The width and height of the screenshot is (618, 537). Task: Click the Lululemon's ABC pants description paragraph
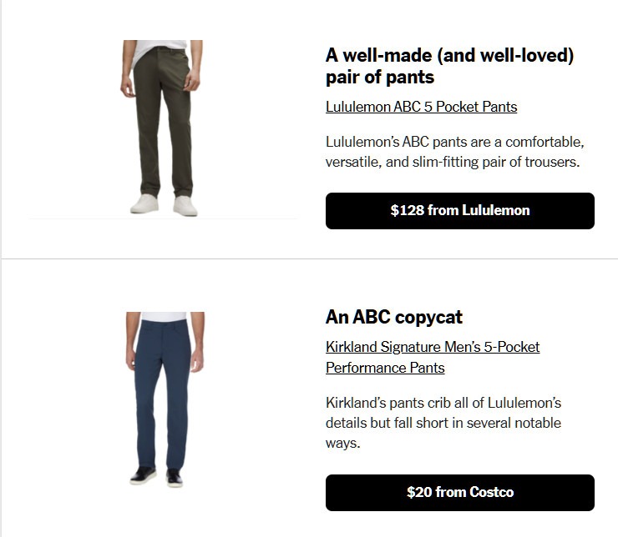pyautogui.click(x=455, y=152)
